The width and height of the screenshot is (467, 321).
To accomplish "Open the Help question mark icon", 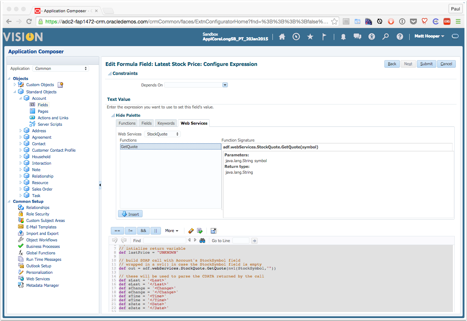I will coord(400,36).
